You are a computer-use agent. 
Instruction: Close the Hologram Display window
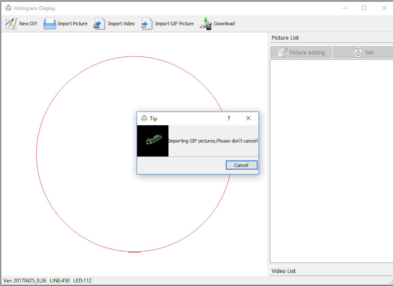[384, 8]
